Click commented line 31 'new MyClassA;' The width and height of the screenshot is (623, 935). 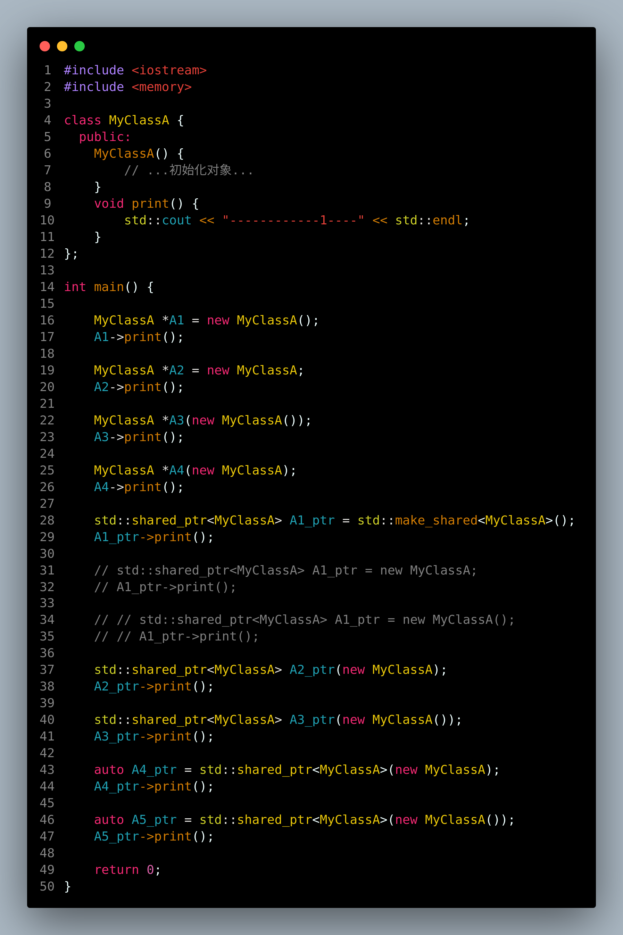(428, 571)
